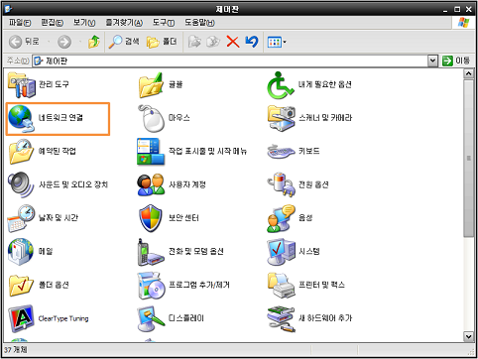Open the 보기 menu
478x359 pixels.
tap(84, 23)
